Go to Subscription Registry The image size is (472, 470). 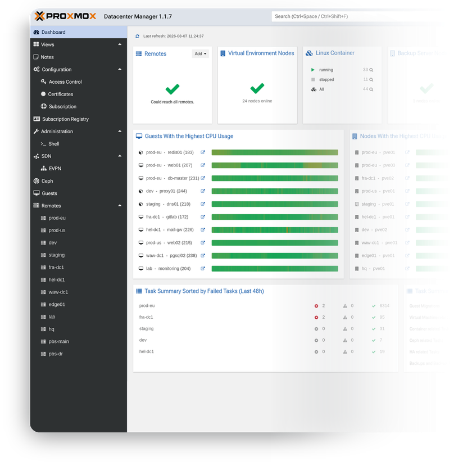[x=79, y=119]
